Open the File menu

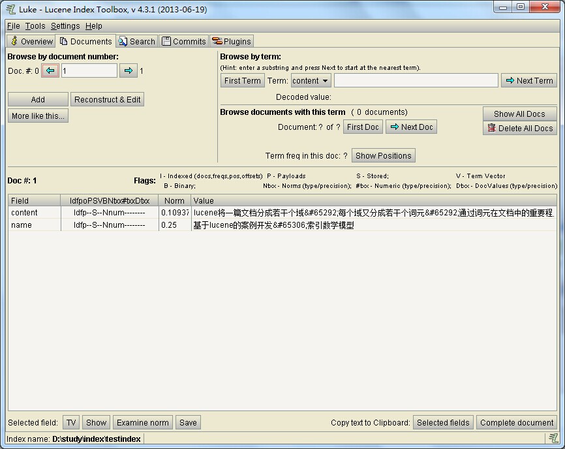coord(13,26)
